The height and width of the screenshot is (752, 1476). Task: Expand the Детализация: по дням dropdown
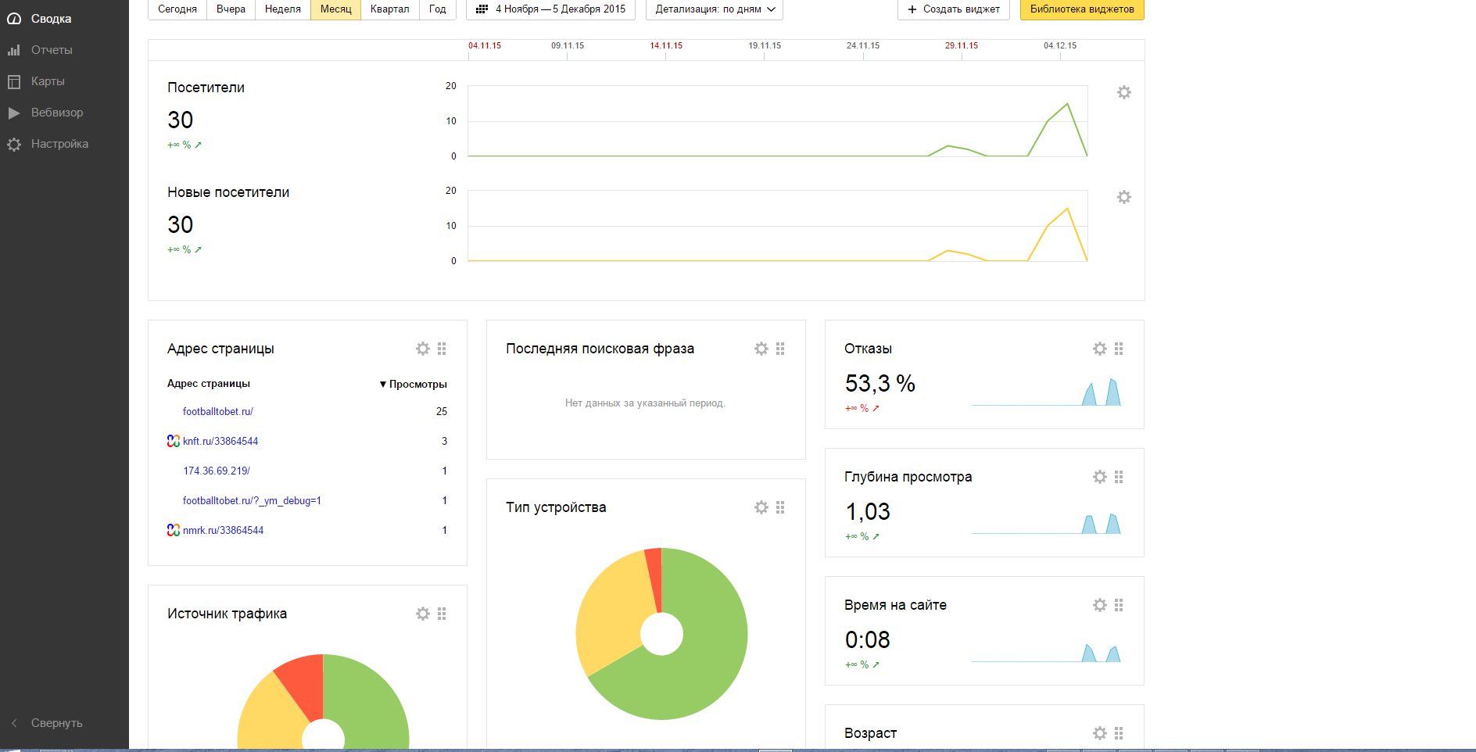(x=715, y=9)
